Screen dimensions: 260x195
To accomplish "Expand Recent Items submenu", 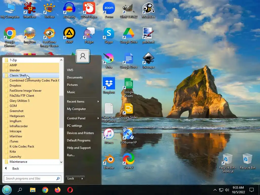I will pyautogui.click(x=83, y=102).
